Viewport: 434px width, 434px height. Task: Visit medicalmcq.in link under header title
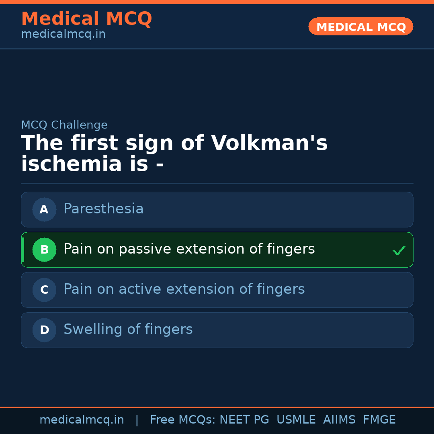click(x=63, y=35)
